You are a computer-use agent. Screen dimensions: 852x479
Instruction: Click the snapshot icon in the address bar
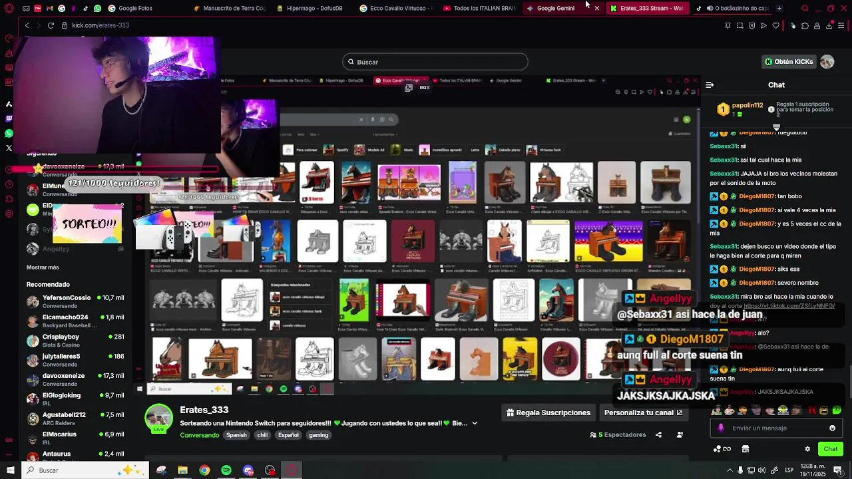pos(740,25)
